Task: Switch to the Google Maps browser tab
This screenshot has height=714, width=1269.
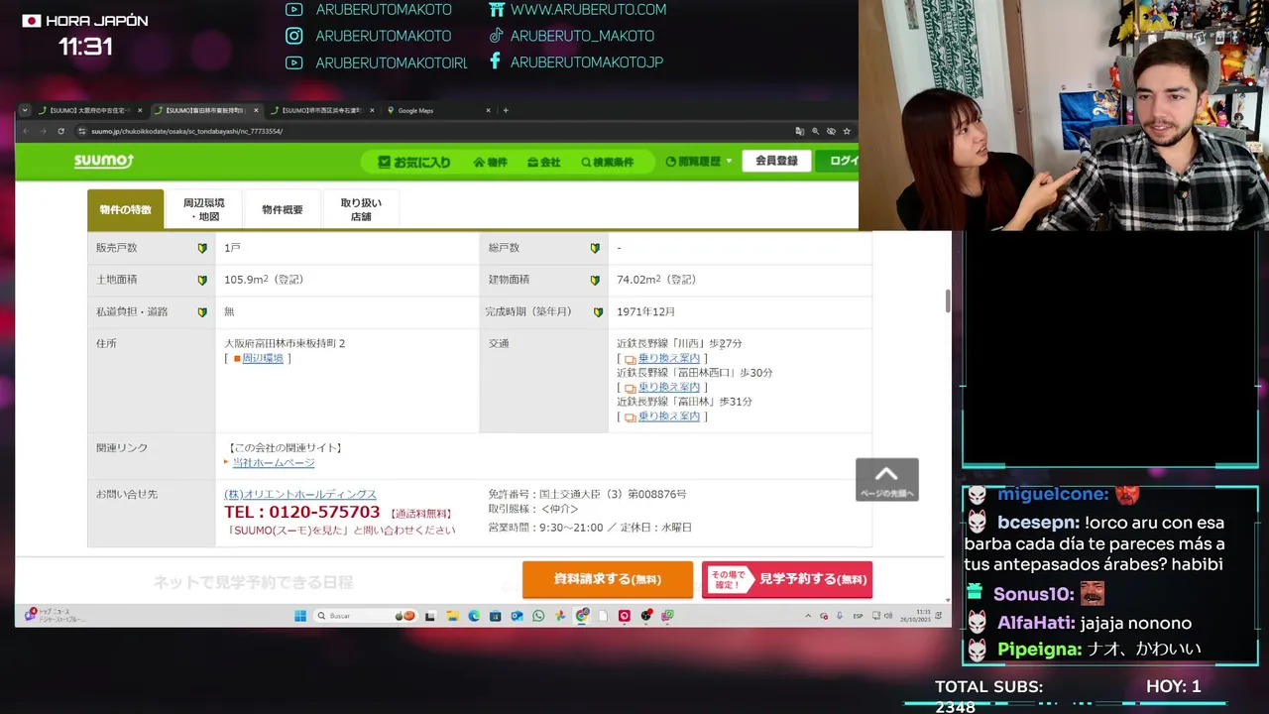Action: pos(436,110)
